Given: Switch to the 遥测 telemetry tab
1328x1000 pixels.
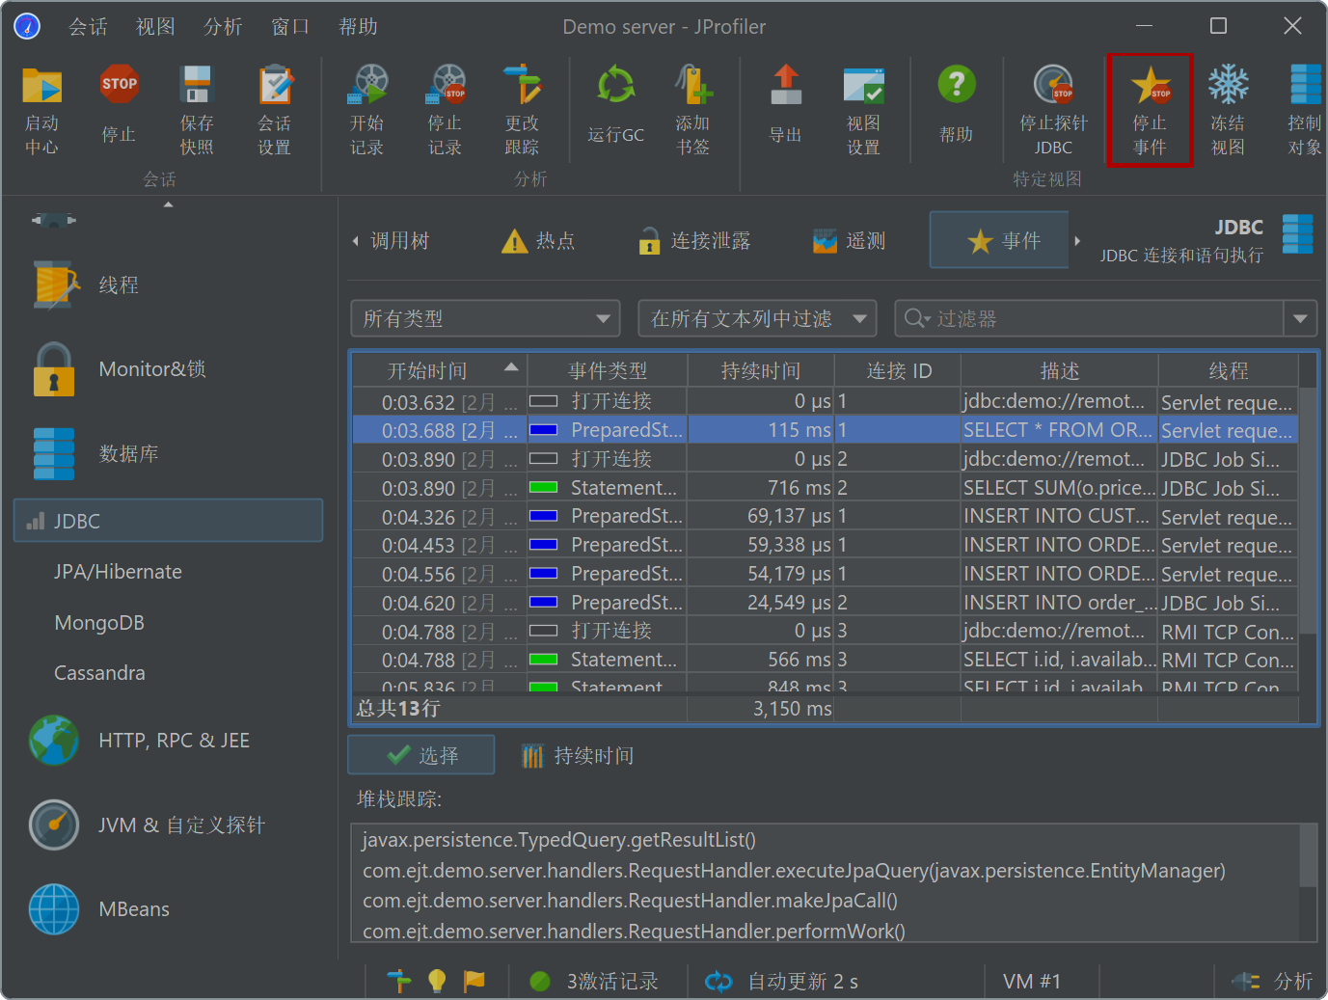Looking at the screenshot, I should pos(849,241).
